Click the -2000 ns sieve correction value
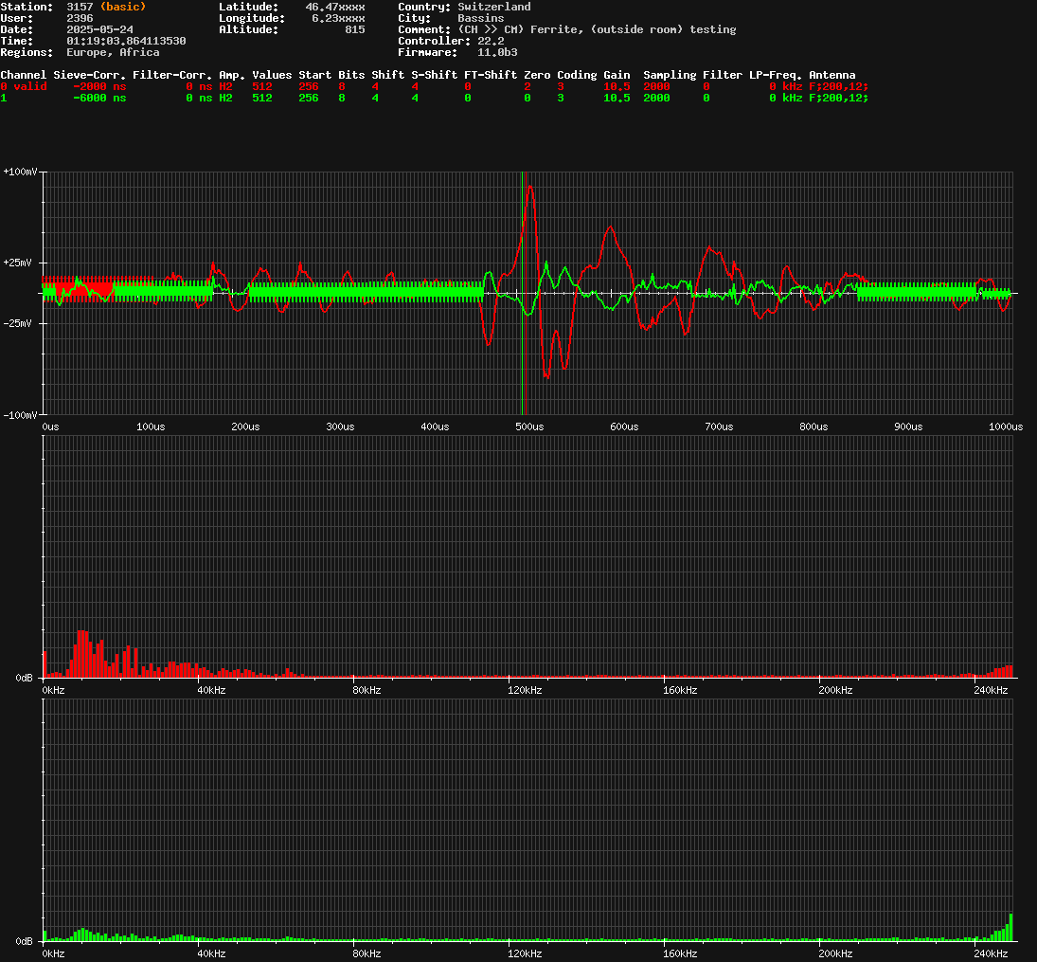 [x=99, y=87]
